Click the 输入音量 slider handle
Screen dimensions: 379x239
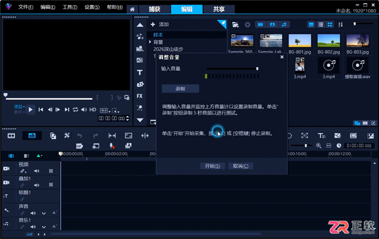[x=257, y=69]
